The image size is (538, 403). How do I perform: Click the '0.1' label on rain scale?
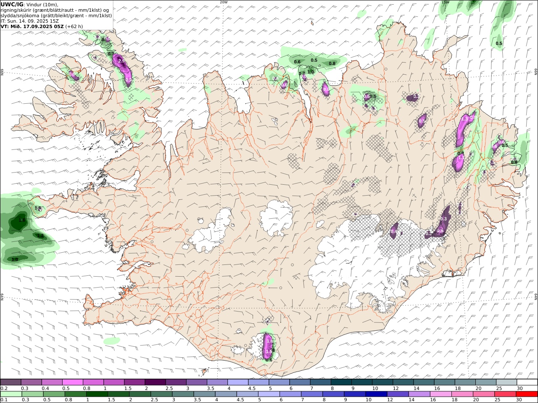point(4,400)
